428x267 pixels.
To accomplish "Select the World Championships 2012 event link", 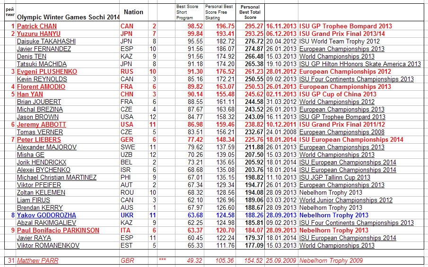I will pyautogui.click(x=337, y=102).
